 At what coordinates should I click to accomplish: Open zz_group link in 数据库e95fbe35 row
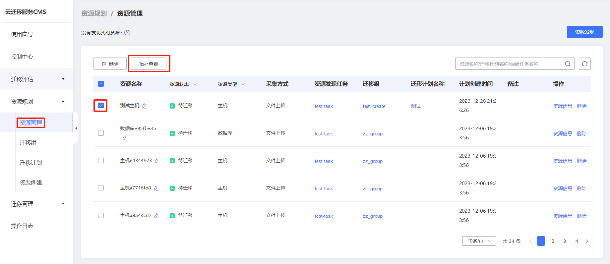(373, 134)
